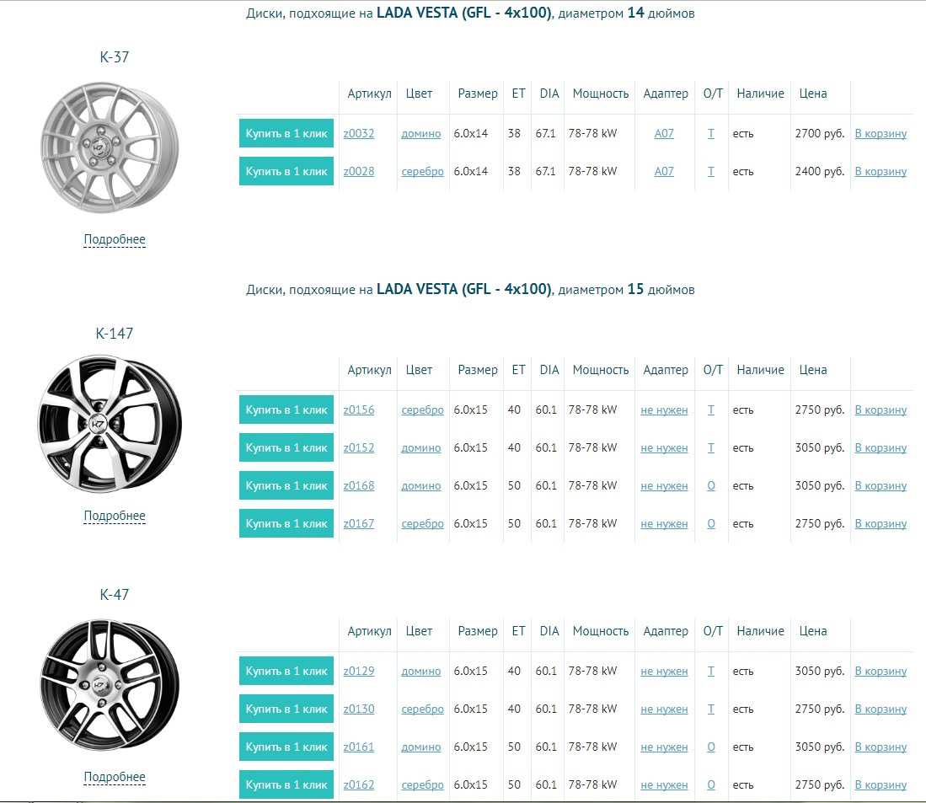Click the K-147 model title
Viewport: 926px width, 803px height.
[114, 334]
